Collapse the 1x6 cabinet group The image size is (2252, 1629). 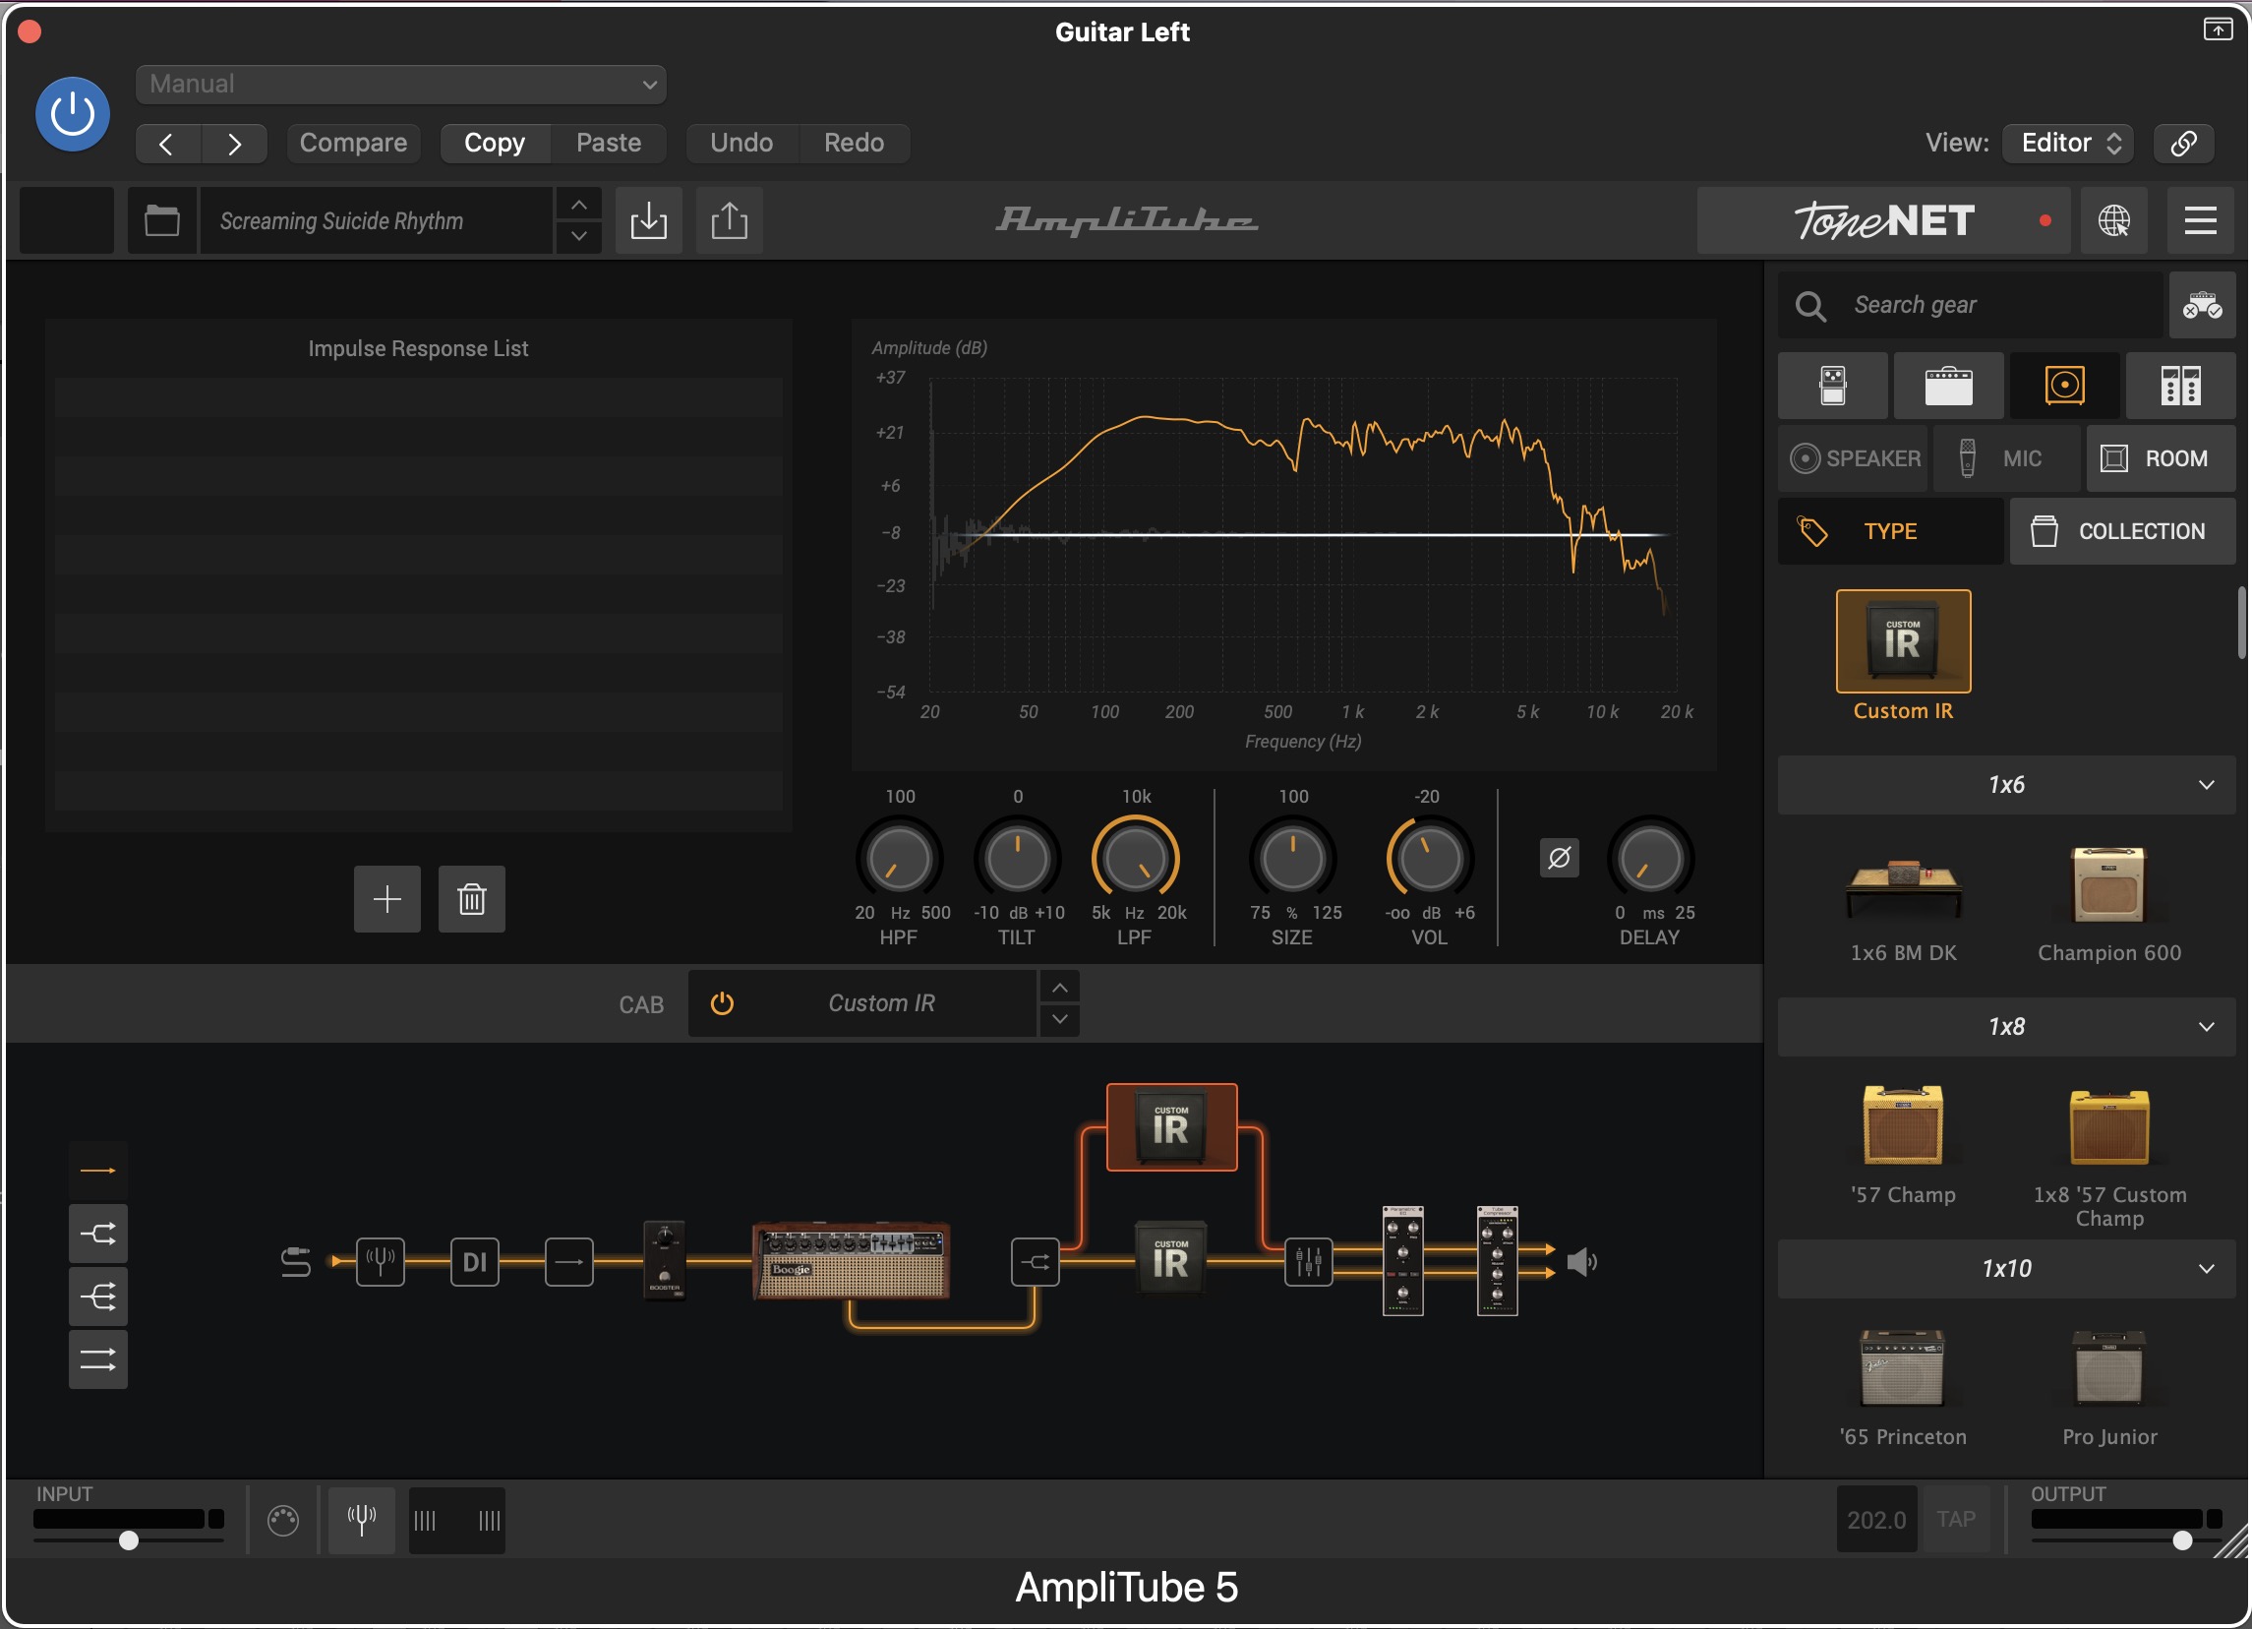[2006, 785]
